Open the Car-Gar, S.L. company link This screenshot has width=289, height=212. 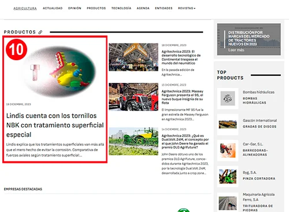pos(253,144)
